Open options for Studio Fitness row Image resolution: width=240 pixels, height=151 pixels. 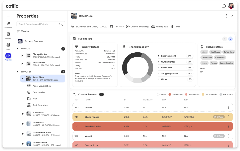[229, 117]
